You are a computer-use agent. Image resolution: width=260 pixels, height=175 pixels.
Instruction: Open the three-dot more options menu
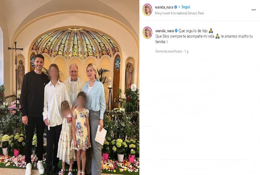pyautogui.click(x=254, y=10)
